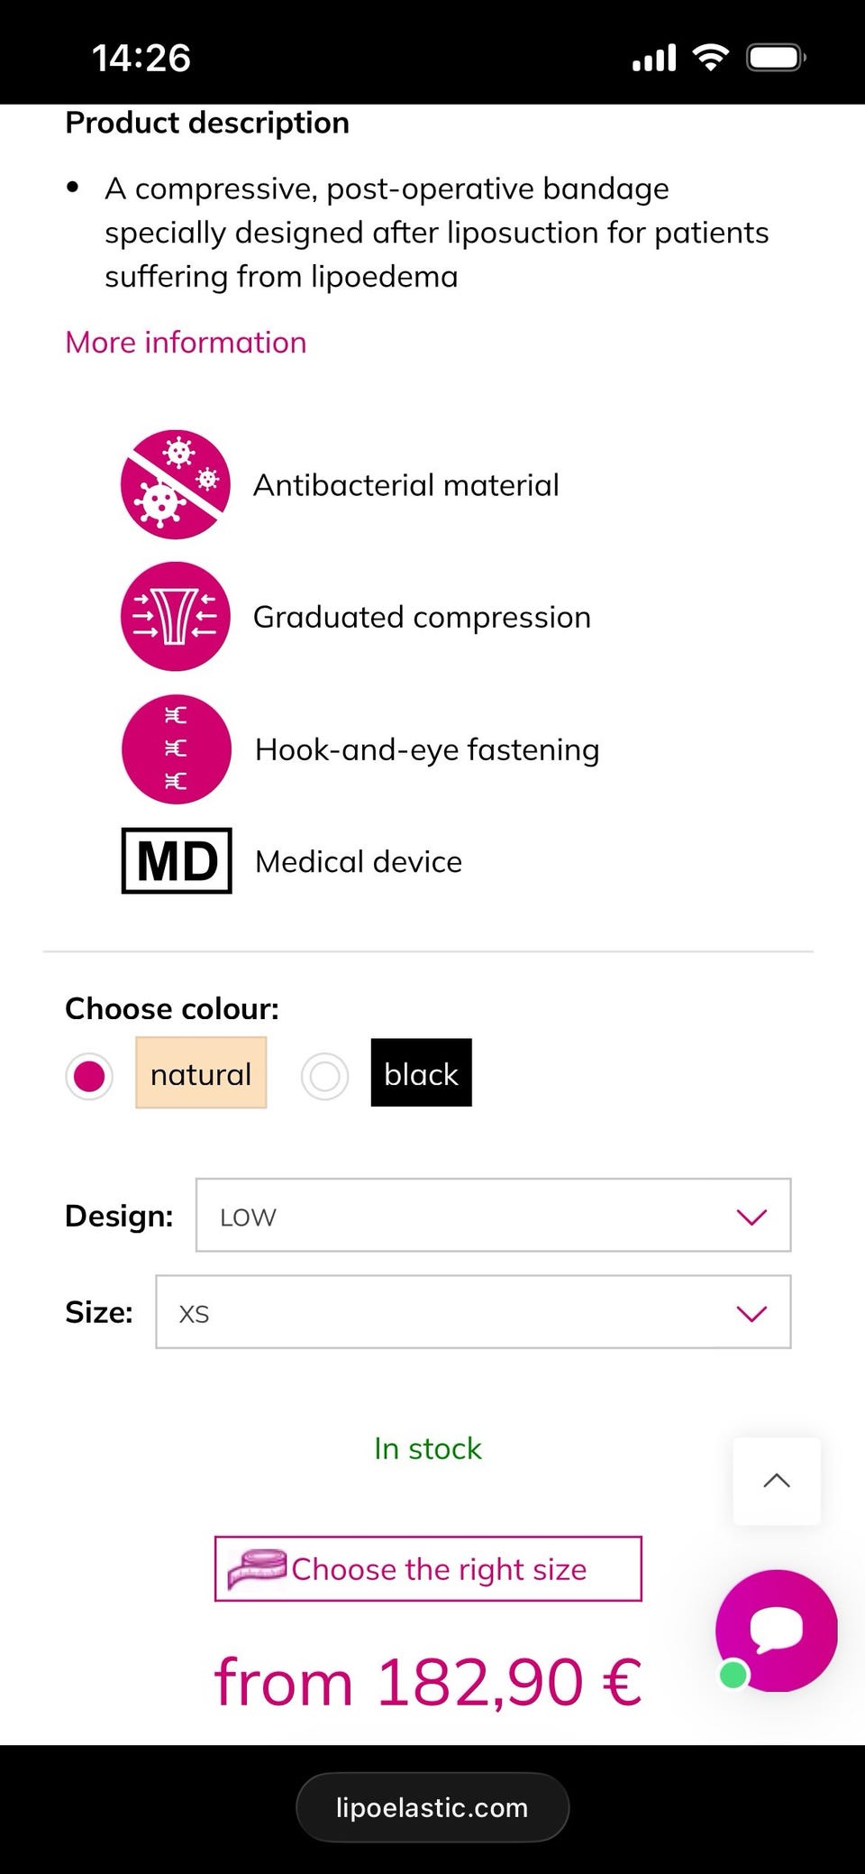Choose the natural colour swatch label
This screenshot has height=1874, width=865.
point(201,1073)
